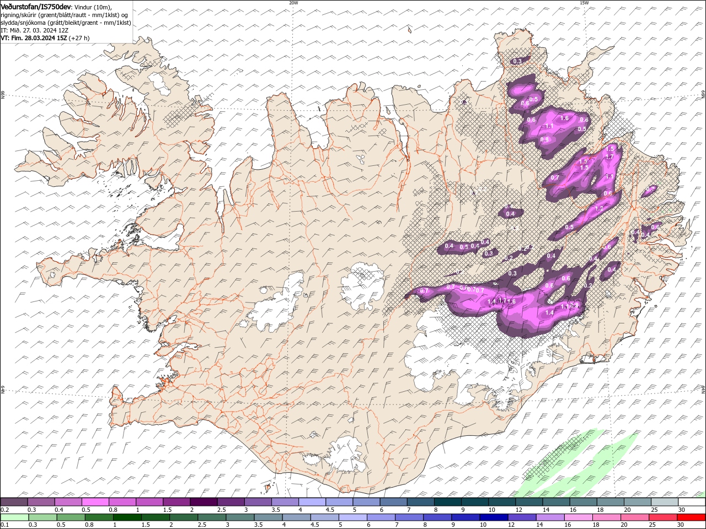Pick the white upper legend swatch after 30

point(692,502)
